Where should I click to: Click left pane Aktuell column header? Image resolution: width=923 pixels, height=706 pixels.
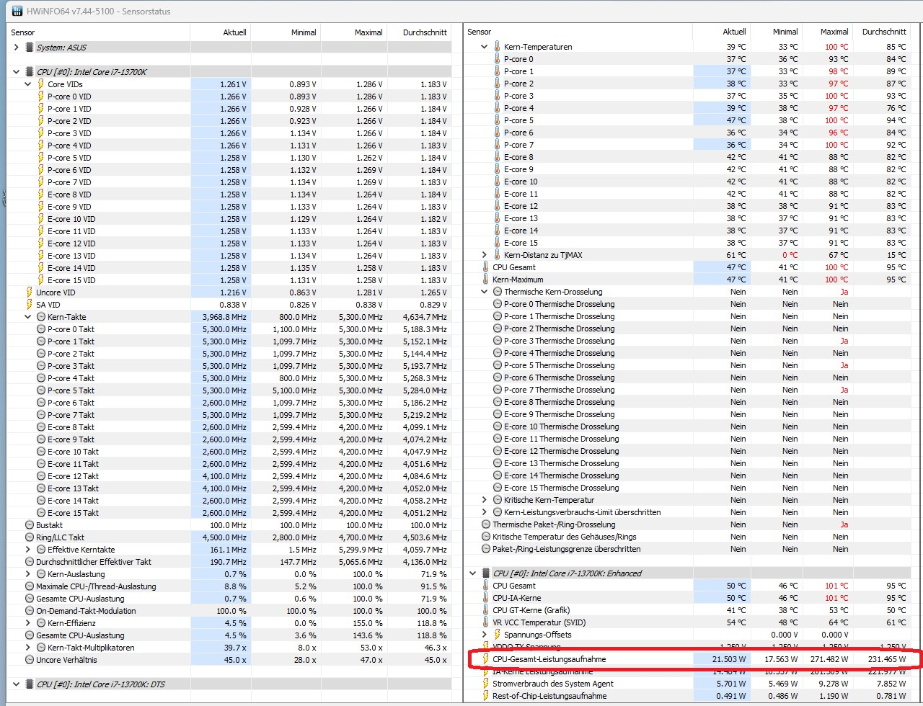(221, 32)
